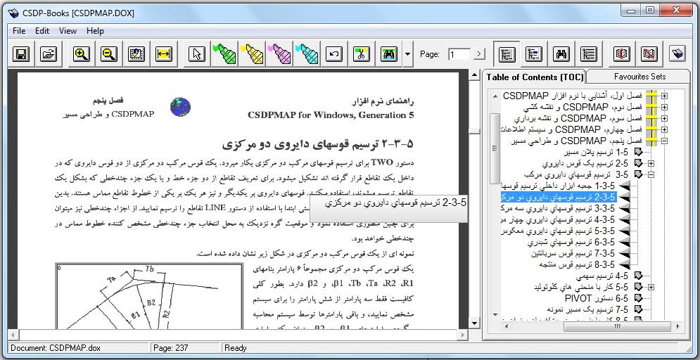Viewport: 700px width, 360px height.
Task: Click the globe image in page header
Action: click(180, 107)
